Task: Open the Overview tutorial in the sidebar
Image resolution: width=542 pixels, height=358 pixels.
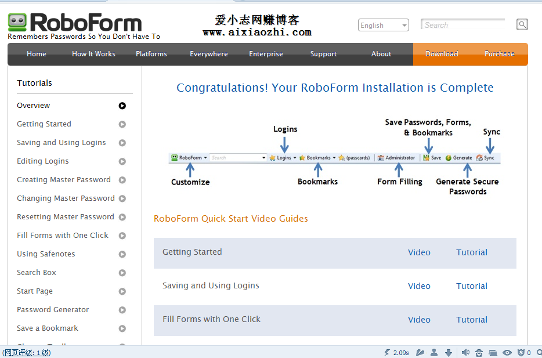Action: click(x=34, y=106)
